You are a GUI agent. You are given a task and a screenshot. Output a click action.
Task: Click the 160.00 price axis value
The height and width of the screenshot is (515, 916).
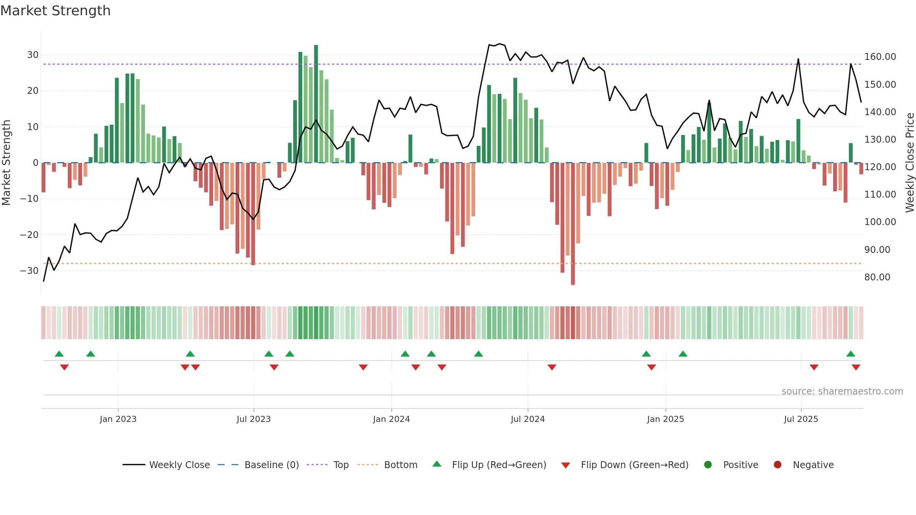pos(880,56)
